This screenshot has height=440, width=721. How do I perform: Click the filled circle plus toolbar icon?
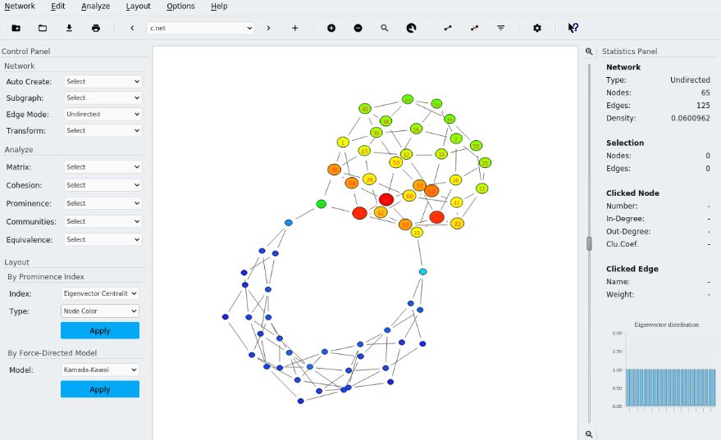(331, 28)
